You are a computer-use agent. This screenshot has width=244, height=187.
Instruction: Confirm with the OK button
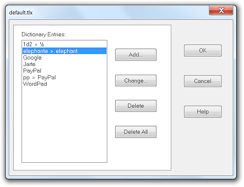(x=203, y=50)
